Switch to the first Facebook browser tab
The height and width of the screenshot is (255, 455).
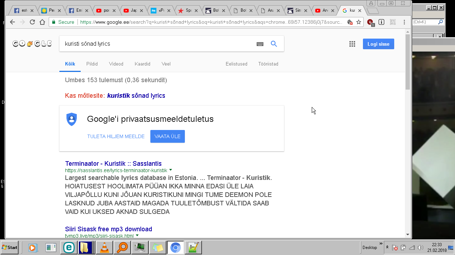[x=23, y=11]
